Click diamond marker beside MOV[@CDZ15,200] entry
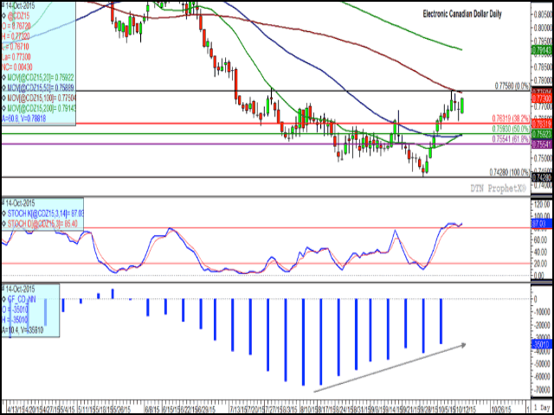 pos(3,106)
